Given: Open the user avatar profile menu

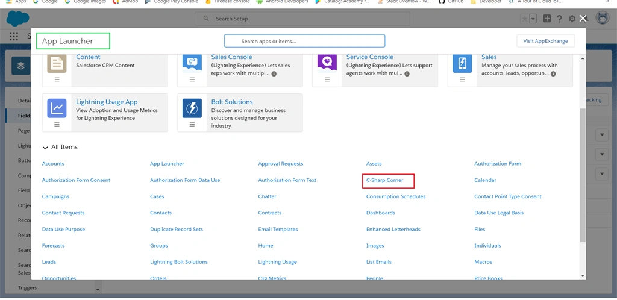Looking at the screenshot, I should tap(603, 18).
